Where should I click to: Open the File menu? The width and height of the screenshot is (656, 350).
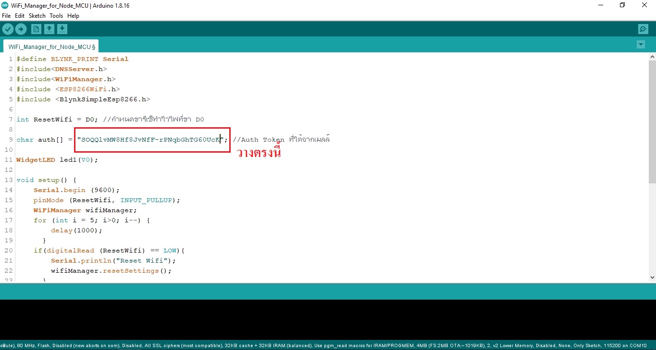click(x=6, y=16)
